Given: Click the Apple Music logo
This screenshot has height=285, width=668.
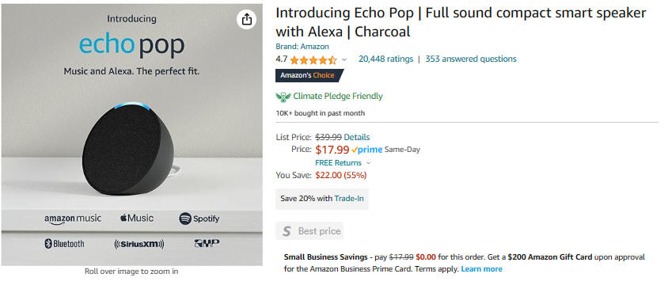Looking at the screenshot, I should tap(136, 218).
